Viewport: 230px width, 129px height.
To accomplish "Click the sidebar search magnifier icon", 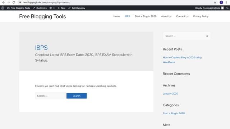I will [207, 36].
